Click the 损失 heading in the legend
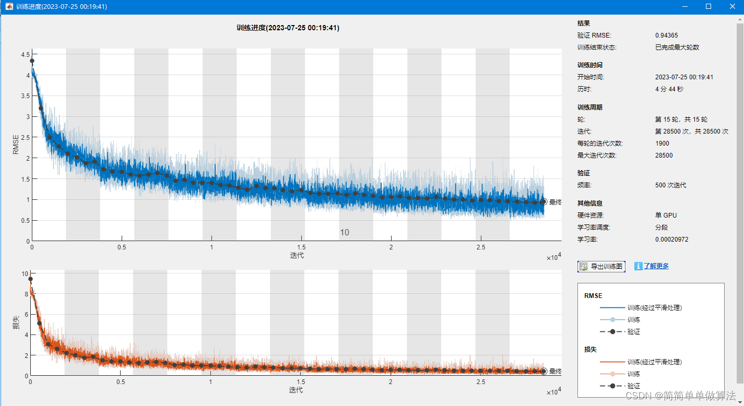 (x=591, y=350)
